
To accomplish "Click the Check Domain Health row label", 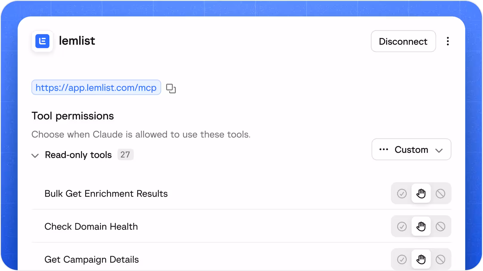I will [x=91, y=227].
